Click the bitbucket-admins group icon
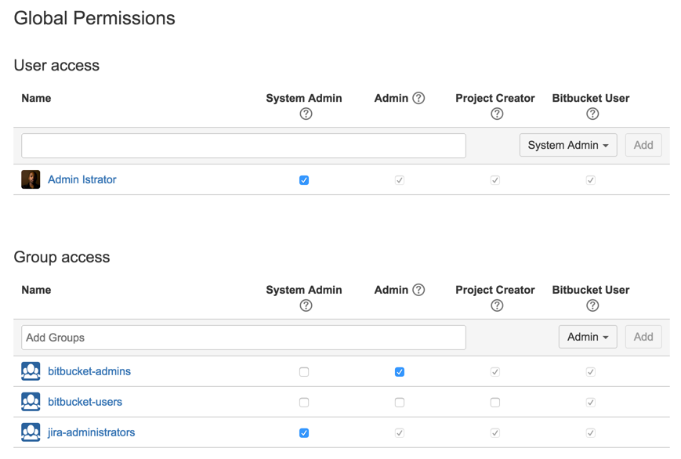 click(x=31, y=371)
